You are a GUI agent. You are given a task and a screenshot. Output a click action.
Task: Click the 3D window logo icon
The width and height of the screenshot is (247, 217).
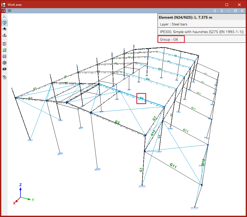point(3,11)
